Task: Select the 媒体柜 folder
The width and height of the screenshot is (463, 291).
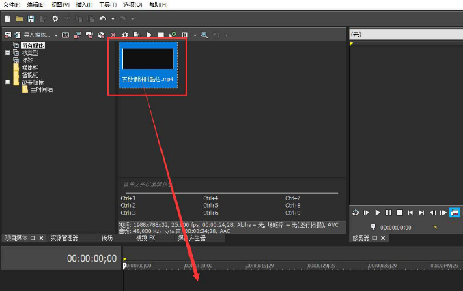Action: tap(30, 67)
